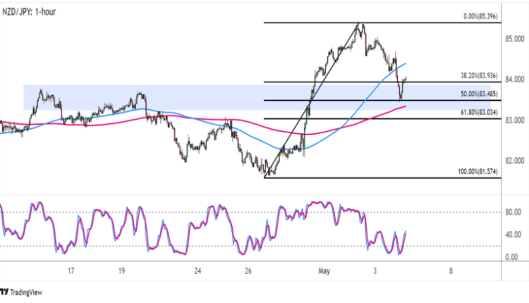Select the 24 date marker on time axis
529x303 pixels.
198,271
